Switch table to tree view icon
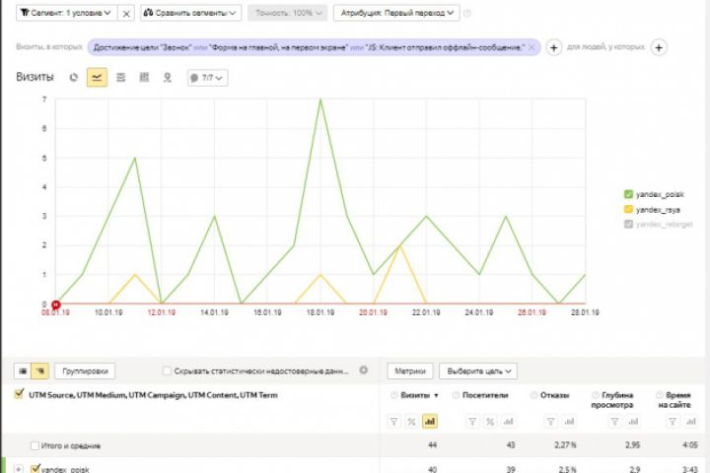Viewport: 710px width, 473px height. point(39,372)
